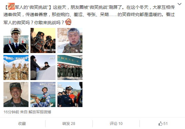Open female navy officer with red flower photo
The width and height of the screenshot is (185, 129).
click(70, 94)
